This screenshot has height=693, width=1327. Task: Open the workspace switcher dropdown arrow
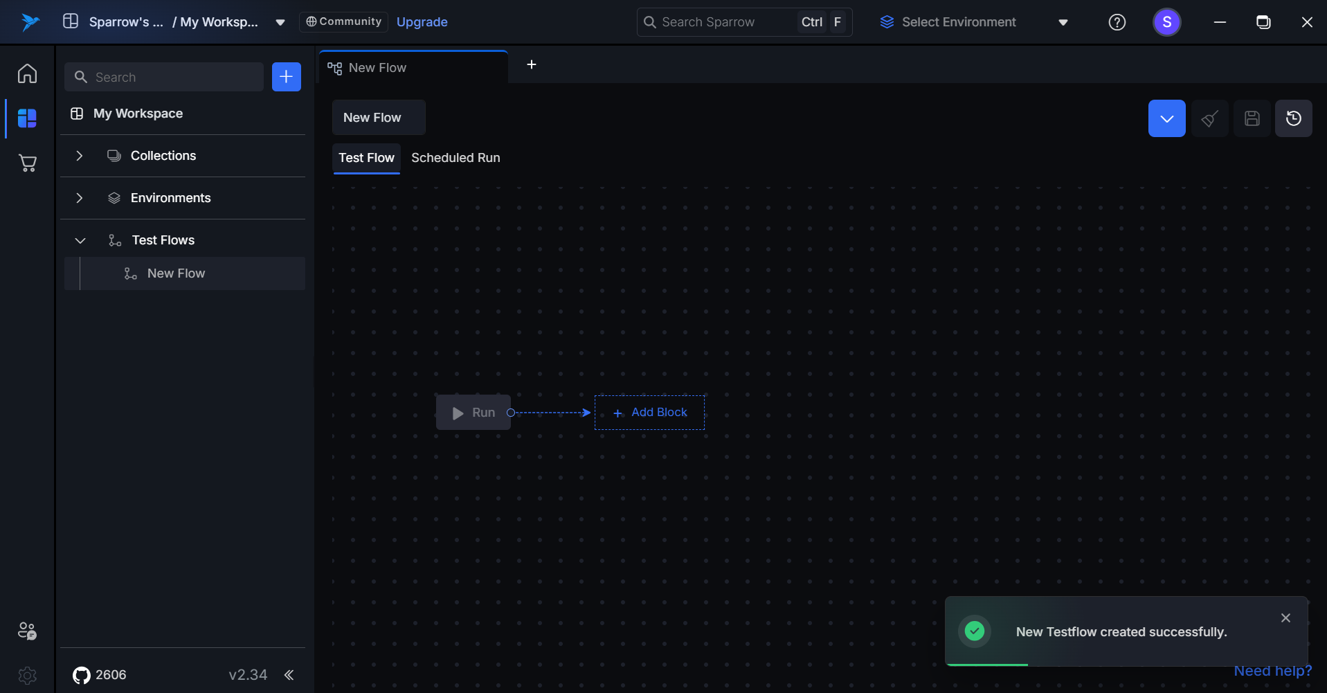280,22
